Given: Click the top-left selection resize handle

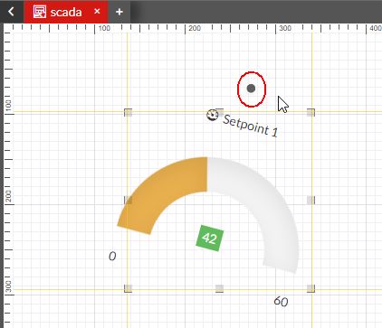Looking at the screenshot, I should click(x=128, y=113).
